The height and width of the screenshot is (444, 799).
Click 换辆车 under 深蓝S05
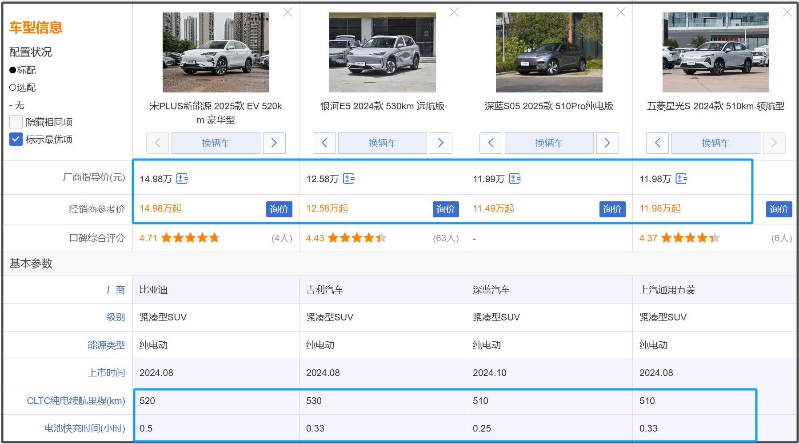point(549,143)
